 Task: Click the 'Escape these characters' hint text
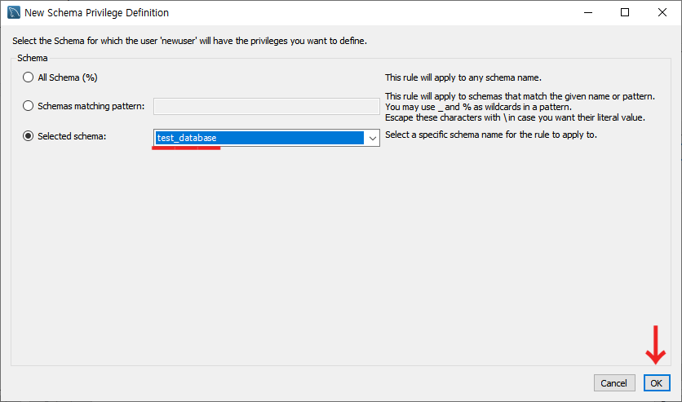pos(515,117)
